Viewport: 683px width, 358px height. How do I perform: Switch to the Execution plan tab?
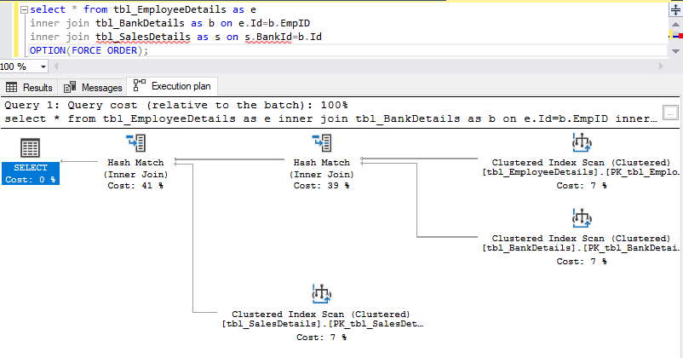click(172, 86)
